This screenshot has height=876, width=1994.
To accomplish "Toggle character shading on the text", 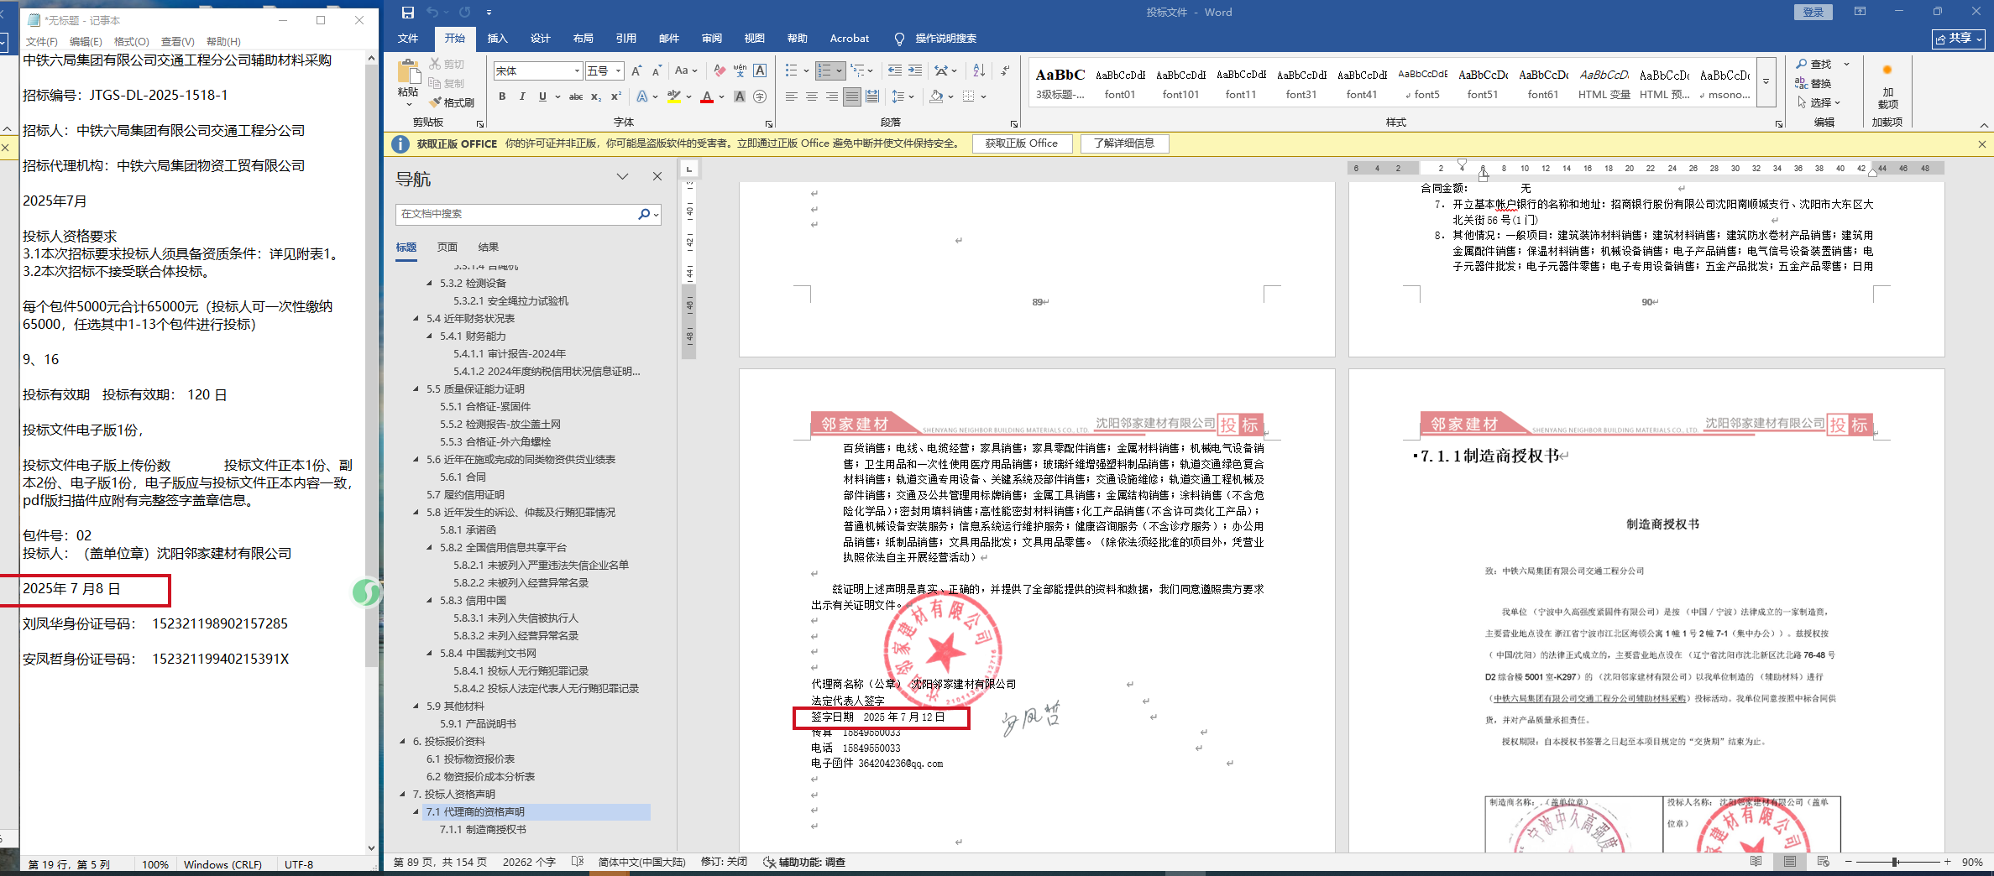I will [740, 96].
